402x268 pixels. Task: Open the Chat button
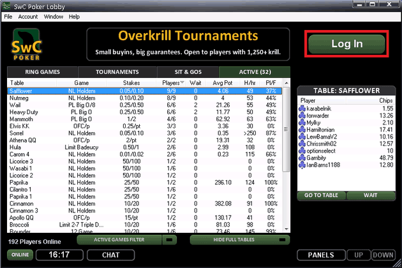click(111, 255)
